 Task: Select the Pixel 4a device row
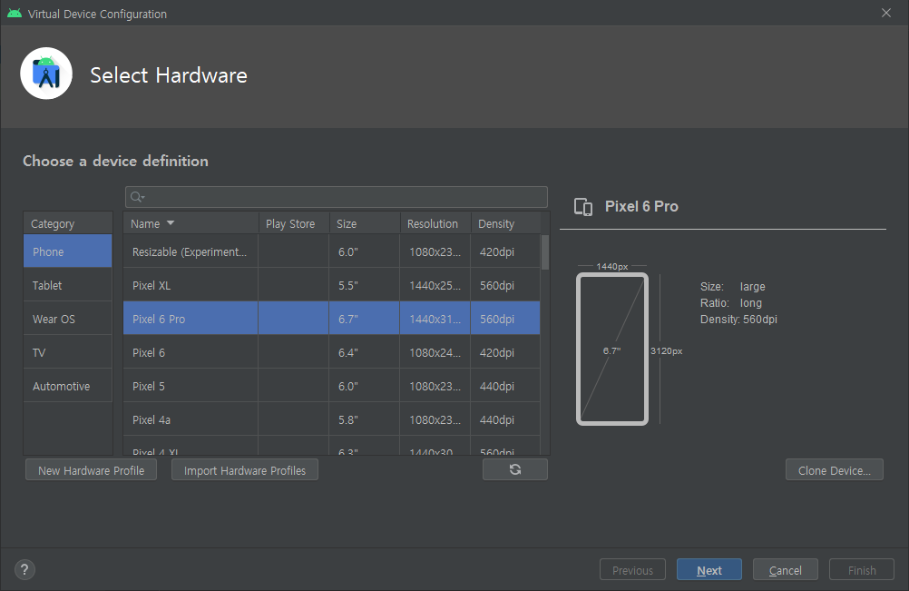[332, 420]
